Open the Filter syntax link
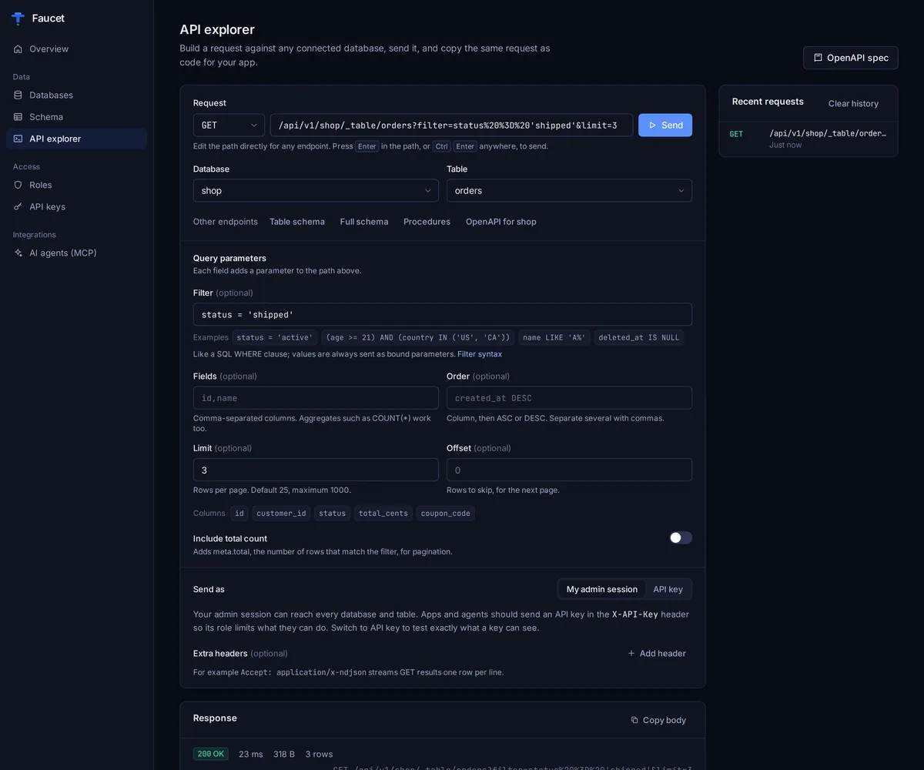 480,354
